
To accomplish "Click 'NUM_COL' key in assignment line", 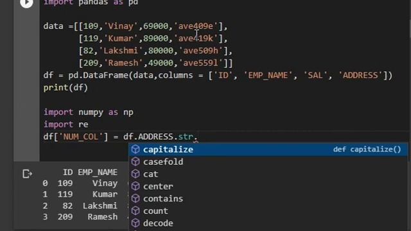I will tap(81, 137).
